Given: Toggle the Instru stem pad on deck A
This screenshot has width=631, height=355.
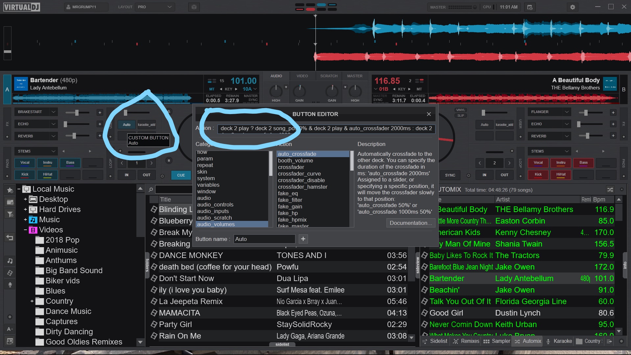Looking at the screenshot, I should 48,163.
